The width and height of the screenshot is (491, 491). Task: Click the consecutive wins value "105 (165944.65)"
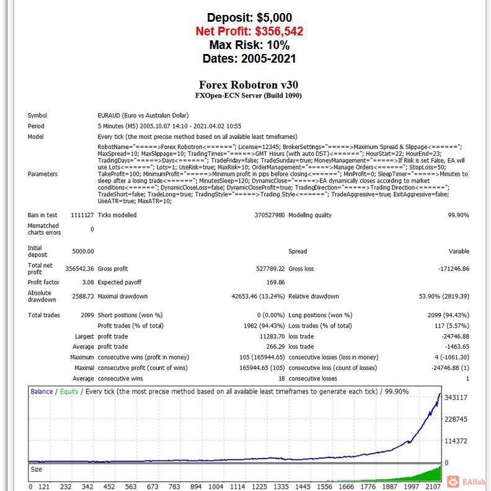tap(262, 358)
